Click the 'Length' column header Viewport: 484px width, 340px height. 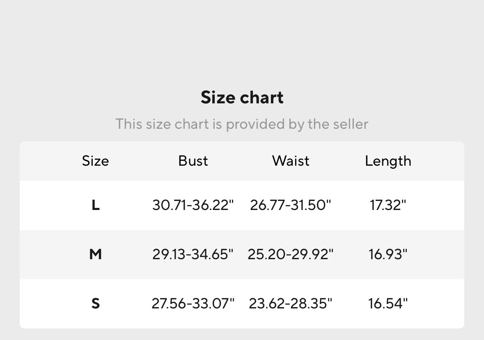point(388,161)
